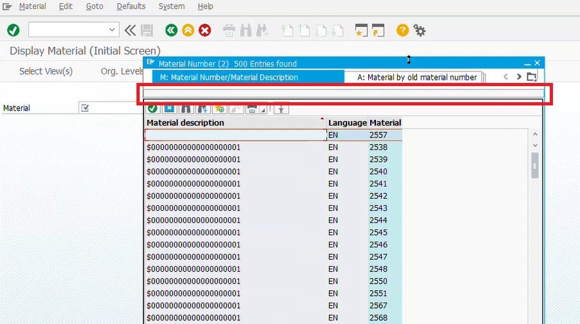Open the System menu
This screenshot has width=580, height=324.
click(172, 6)
